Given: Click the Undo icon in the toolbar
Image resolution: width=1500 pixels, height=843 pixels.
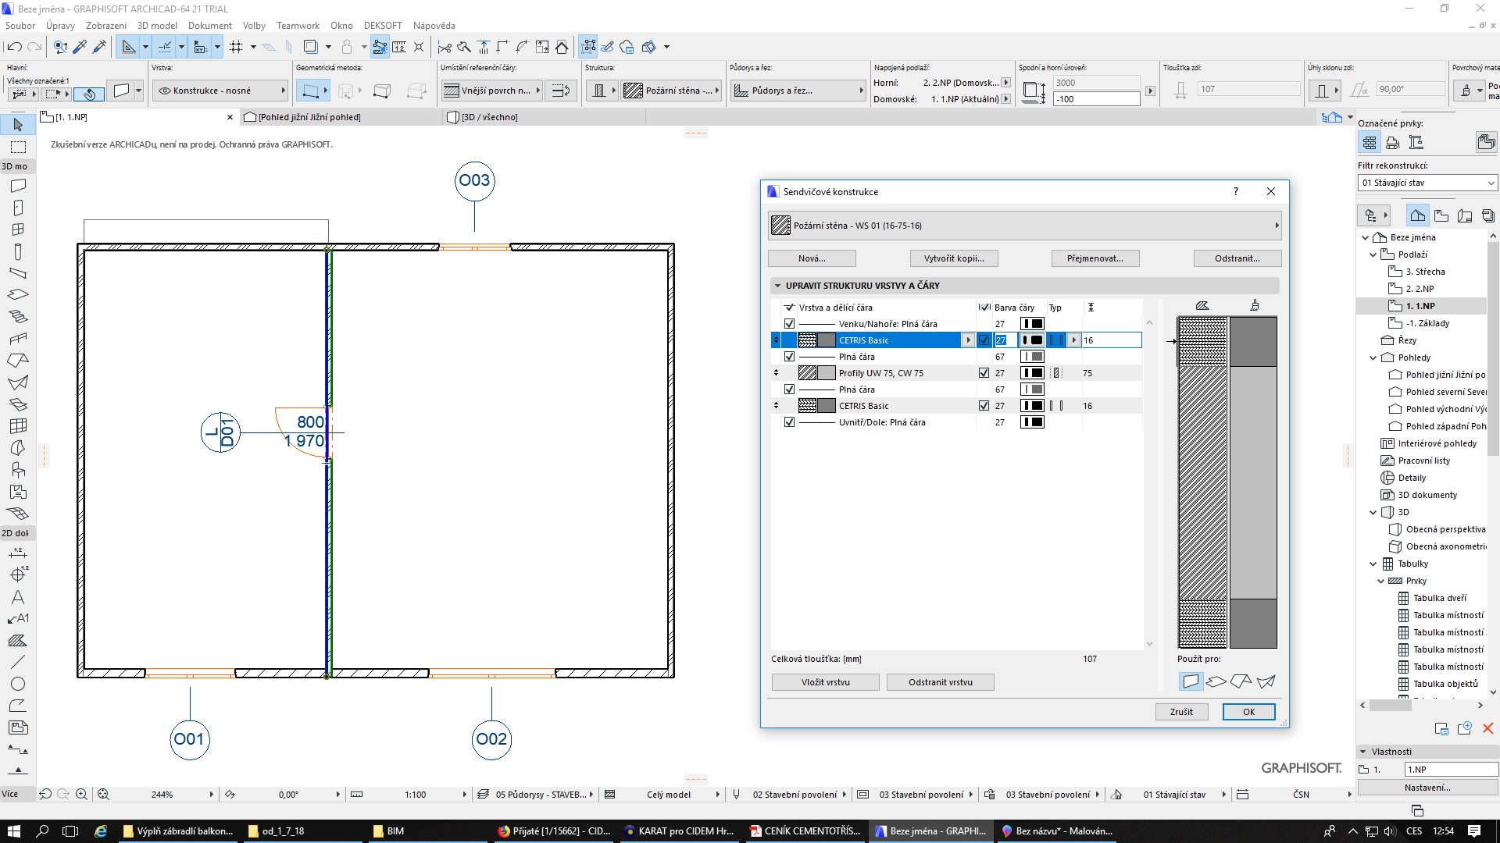Looking at the screenshot, I should pos(14,47).
